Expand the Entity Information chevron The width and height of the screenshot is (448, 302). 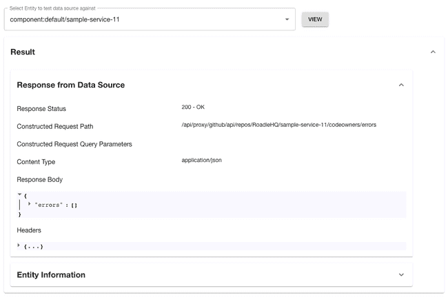(x=401, y=274)
